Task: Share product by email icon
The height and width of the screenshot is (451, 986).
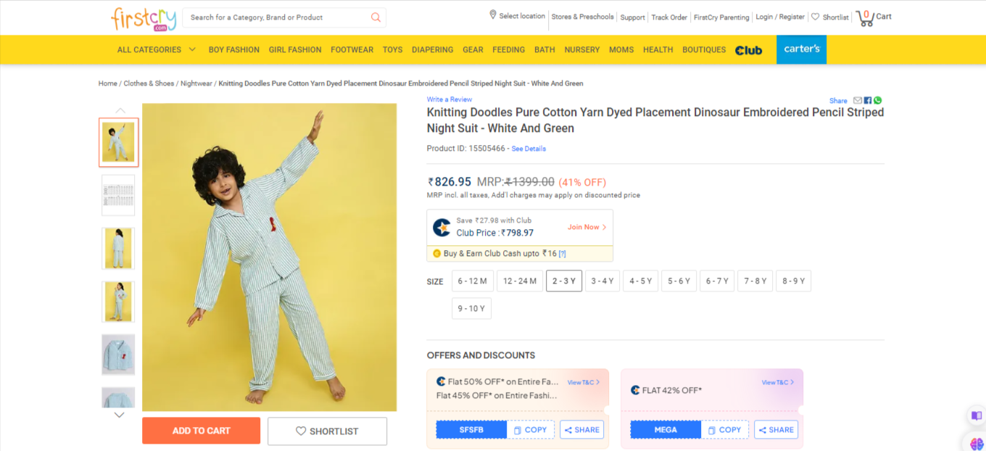Action: point(858,100)
